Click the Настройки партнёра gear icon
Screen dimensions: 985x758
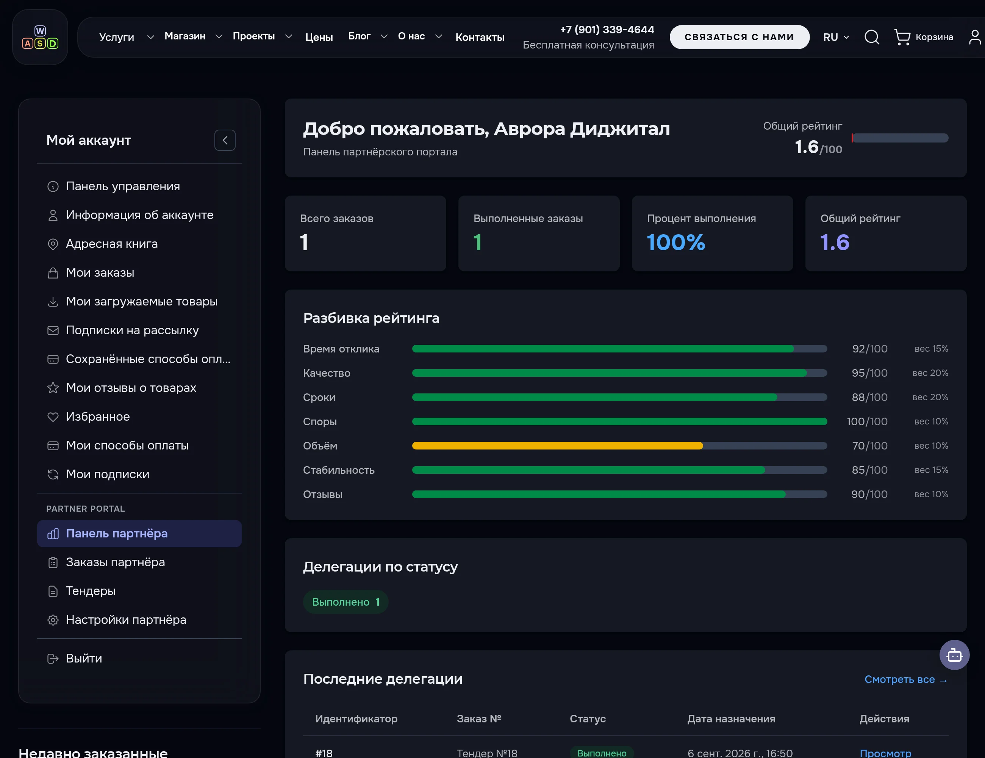(53, 620)
